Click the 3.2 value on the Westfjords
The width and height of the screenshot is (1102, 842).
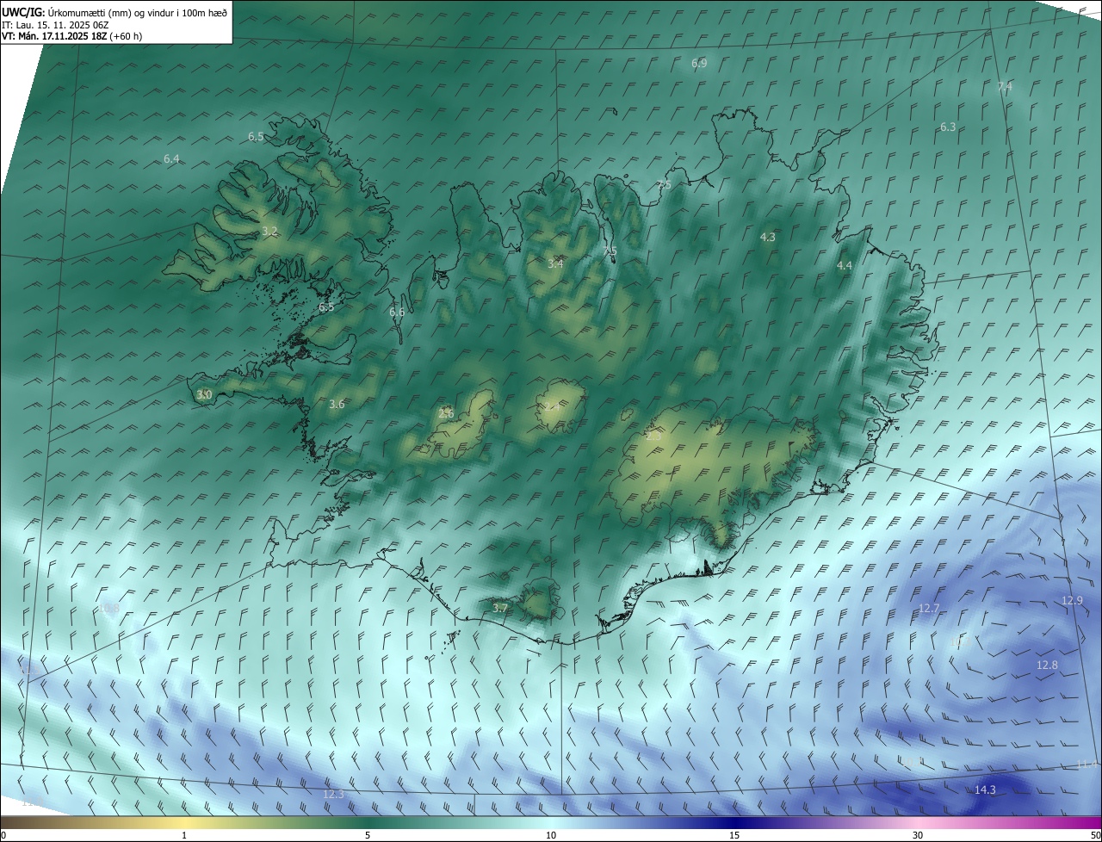269,231
